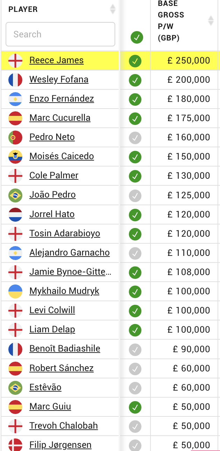Toggle the grey checkmark for Pedro Neto
The image size is (220, 451).
[135, 138]
